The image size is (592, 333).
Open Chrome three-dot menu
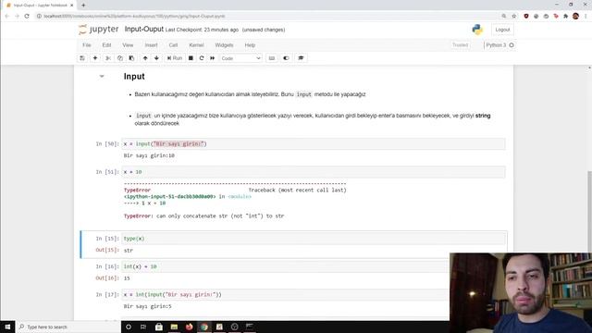586,17
